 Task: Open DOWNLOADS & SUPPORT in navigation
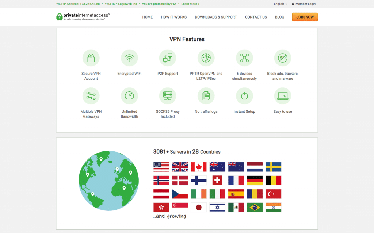[x=216, y=17]
